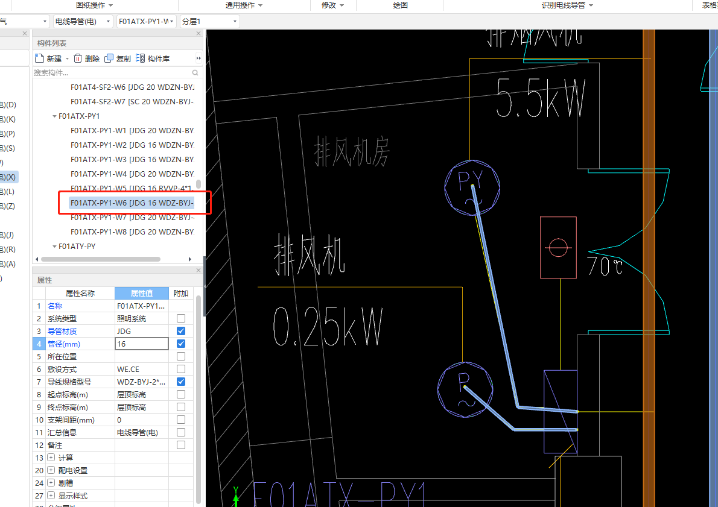Open the 构件库 component library icon
This screenshot has width=718, height=507.
click(x=140, y=58)
